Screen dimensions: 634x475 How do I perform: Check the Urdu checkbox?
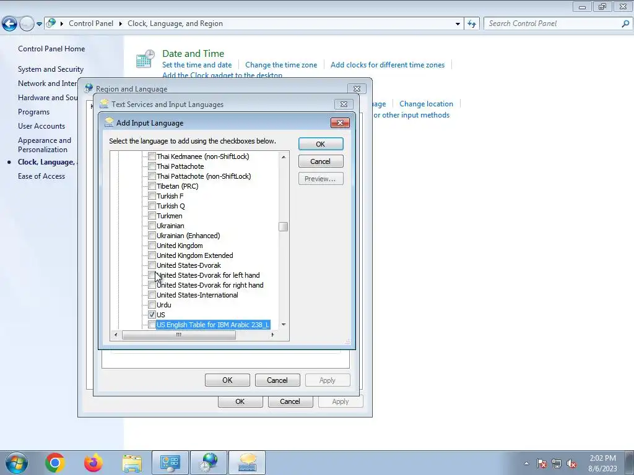(152, 304)
